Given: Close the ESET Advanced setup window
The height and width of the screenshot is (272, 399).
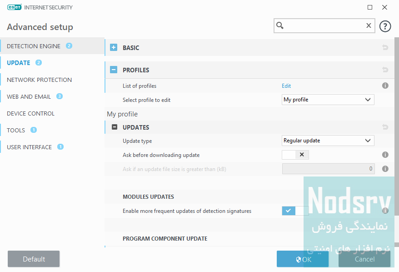Looking at the screenshot, I should pos(384,7).
